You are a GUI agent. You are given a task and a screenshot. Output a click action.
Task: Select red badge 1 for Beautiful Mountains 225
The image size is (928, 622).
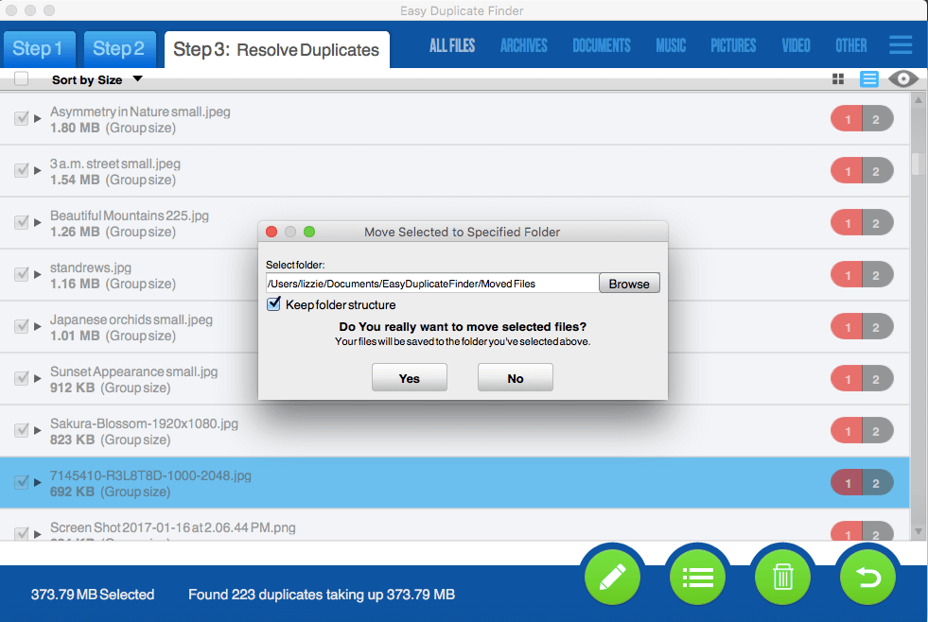(x=847, y=223)
